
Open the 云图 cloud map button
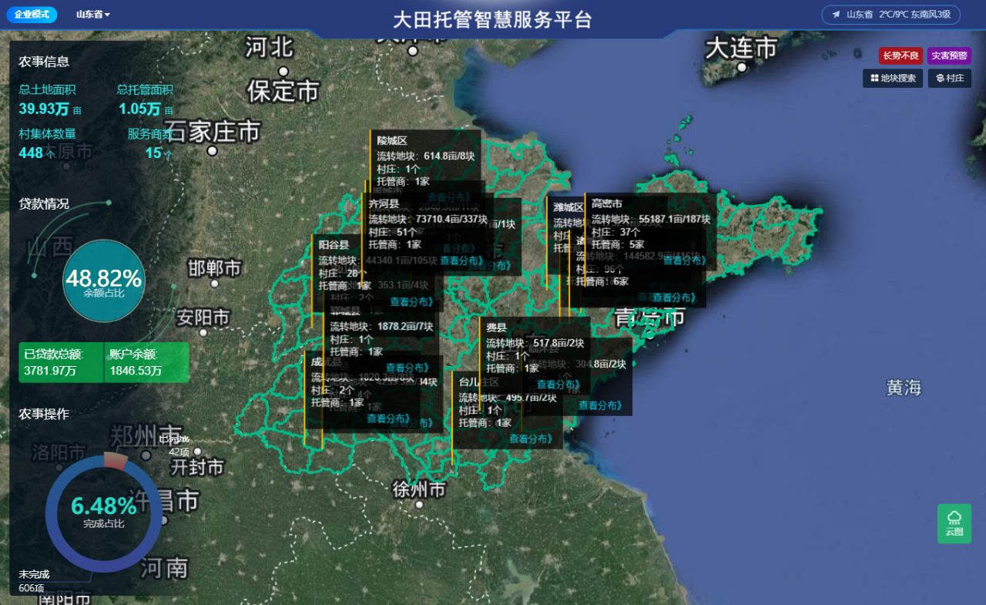click(x=954, y=523)
